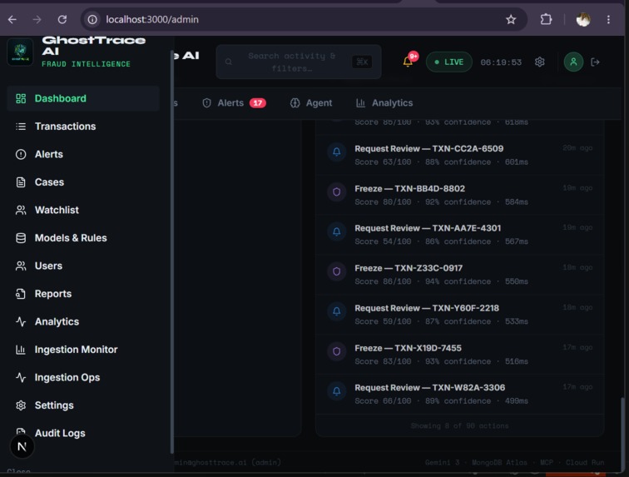Open the Chrome profile avatar
This screenshot has width=629, height=477.
coord(583,19)
